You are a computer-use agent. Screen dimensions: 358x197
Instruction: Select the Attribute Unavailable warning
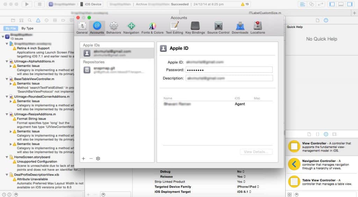click(x=32, y=179)
